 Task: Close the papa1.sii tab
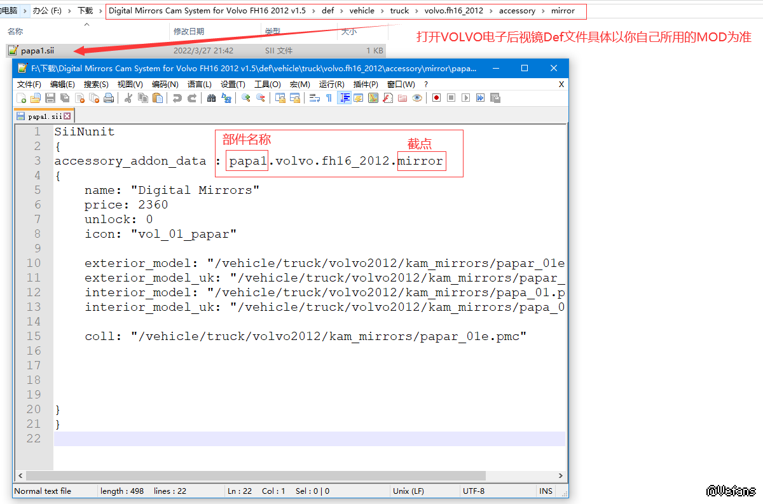coord(67,116)
